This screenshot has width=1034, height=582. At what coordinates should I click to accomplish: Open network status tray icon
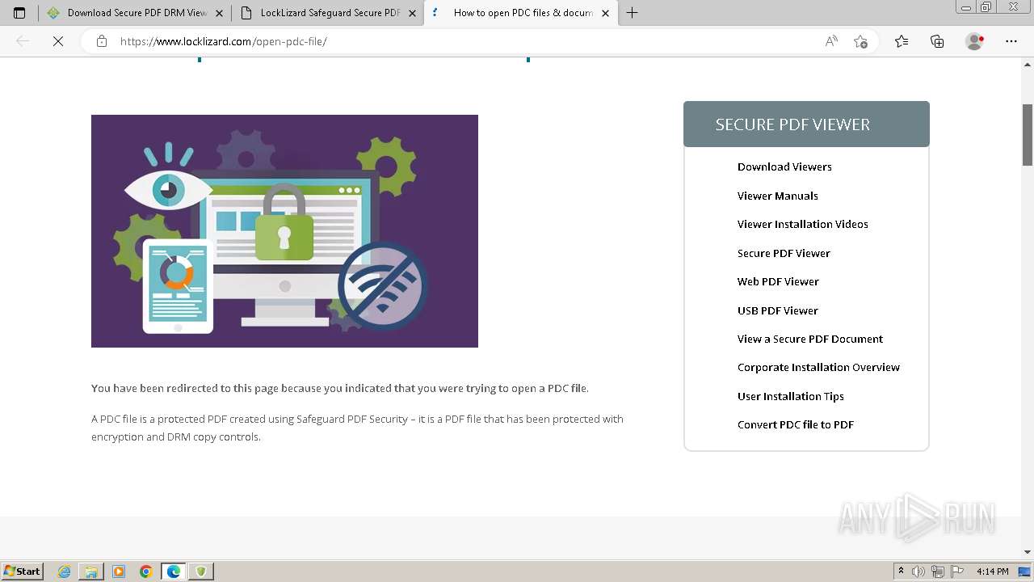[938, 571]
